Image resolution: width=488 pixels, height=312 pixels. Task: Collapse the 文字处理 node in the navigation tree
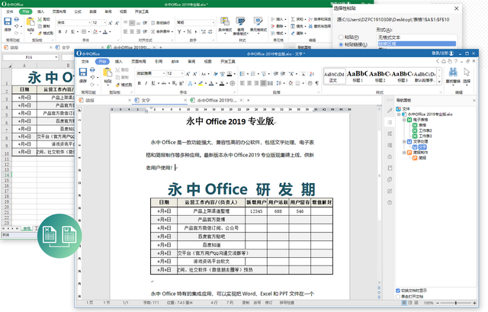404,142
